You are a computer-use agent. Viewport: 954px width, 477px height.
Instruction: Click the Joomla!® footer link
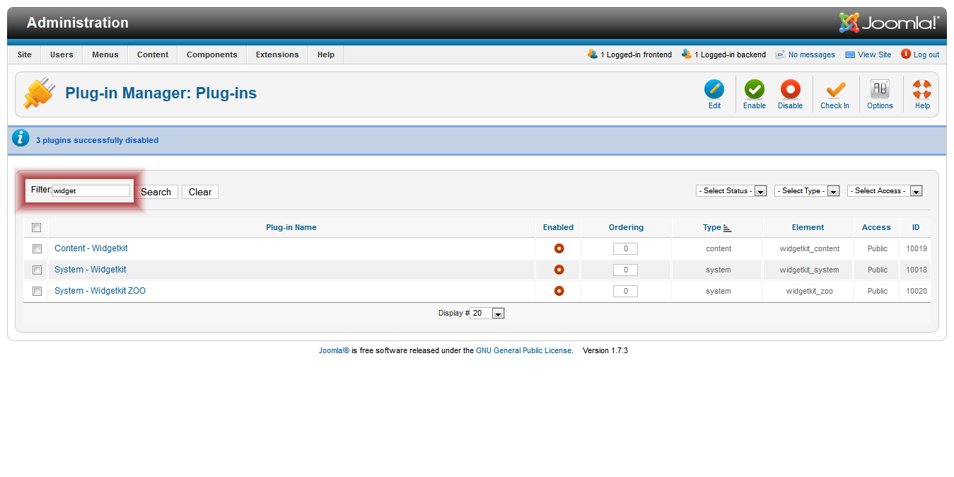tap(334, 350)
